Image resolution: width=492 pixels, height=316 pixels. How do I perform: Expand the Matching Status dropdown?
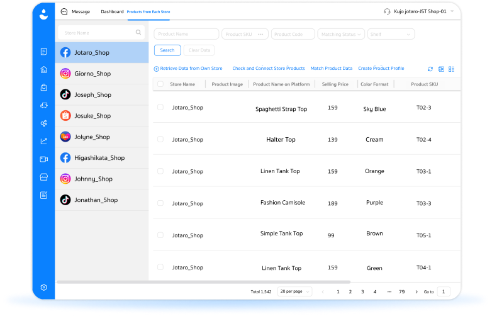pyautogui.click(x=341, y=34)
